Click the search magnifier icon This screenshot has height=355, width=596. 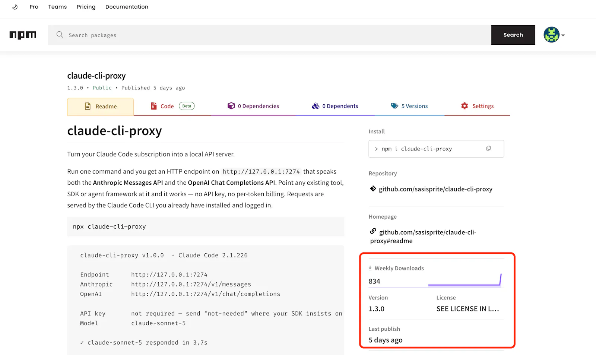tap(60, 35)
